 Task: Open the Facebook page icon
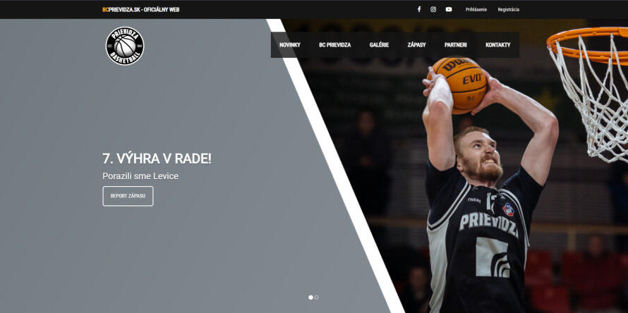(418, 9)
